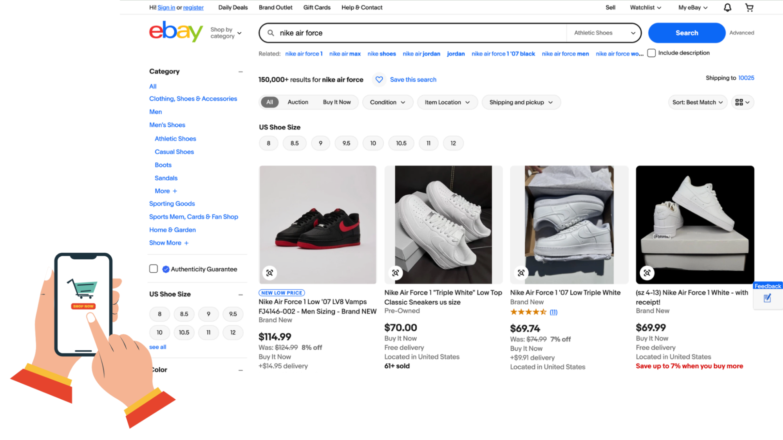Viewport: 783px width, 440px height.
Task: Open Daily Deals in the top menu
Action: (233, 7)
